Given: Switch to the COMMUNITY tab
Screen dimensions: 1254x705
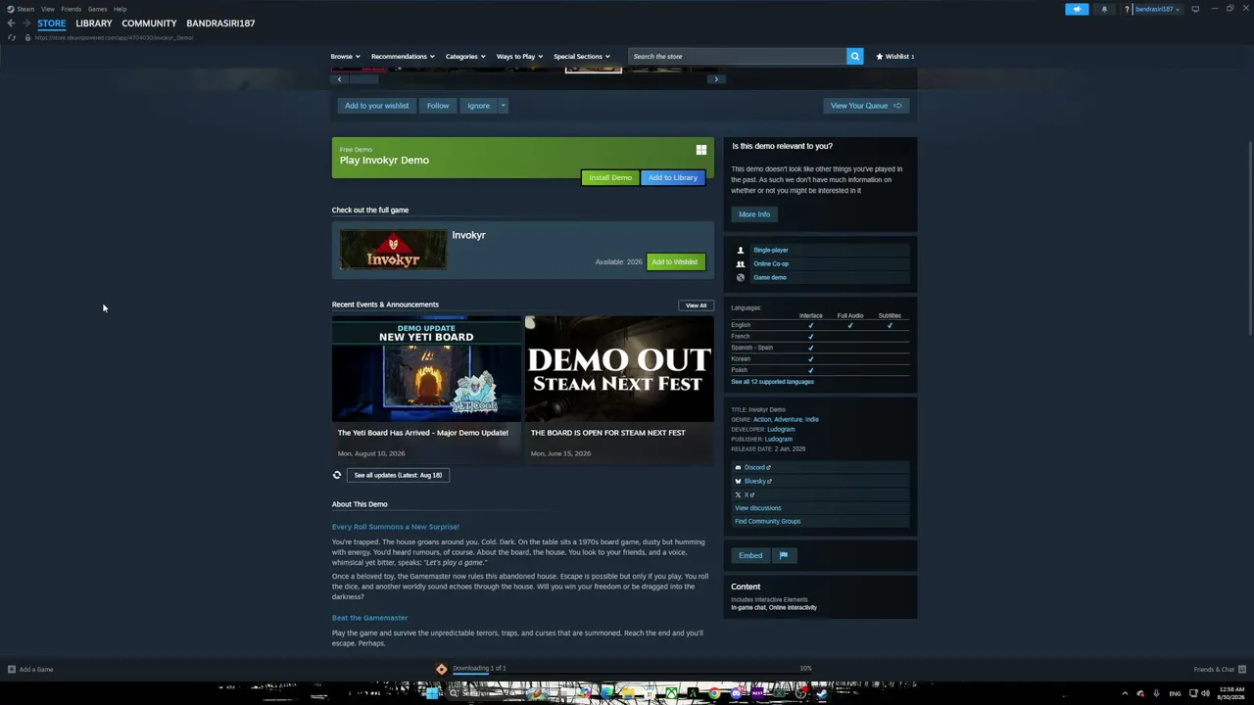Looking at the screenshot, I should 149,23.
